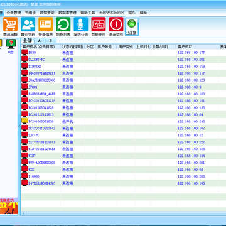Click the 营业交班 shift handover icon

click(x=28, y=27)
